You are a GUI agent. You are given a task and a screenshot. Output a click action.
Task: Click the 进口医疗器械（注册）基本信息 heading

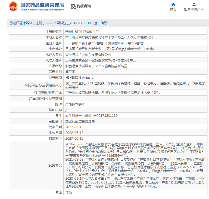pos(58,23)
